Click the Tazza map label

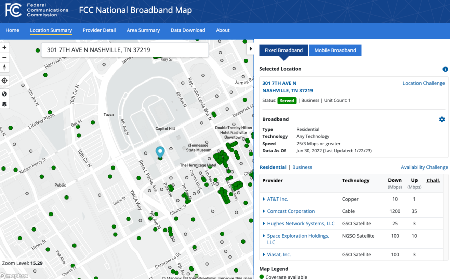(x=109, y=115)
